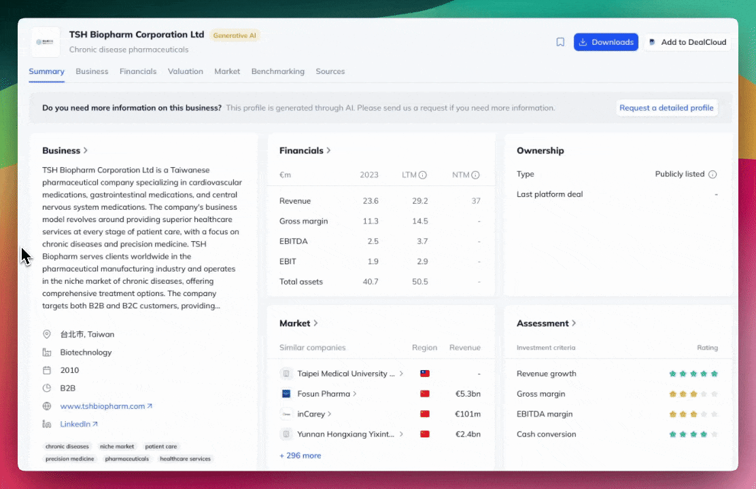Image resolution: width=756 pixels, height=489 pixels.
Task: Click the inCarey company logo icon
Action: [286, 414]
